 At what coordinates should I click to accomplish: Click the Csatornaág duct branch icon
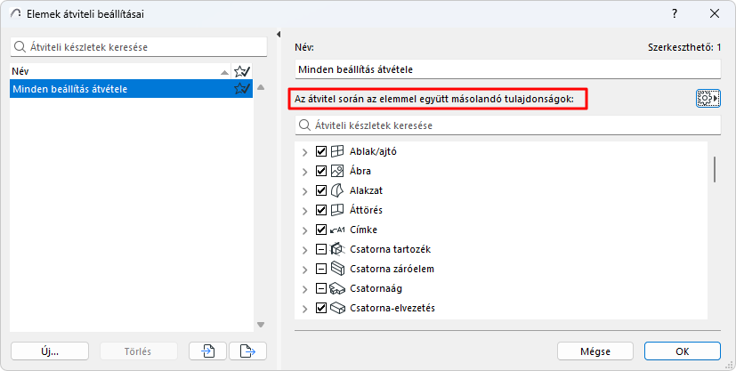(x=337, y=288)
